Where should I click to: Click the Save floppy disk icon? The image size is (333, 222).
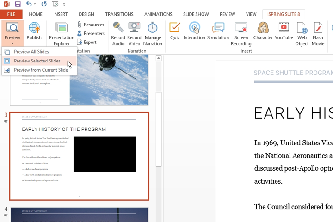18,4
